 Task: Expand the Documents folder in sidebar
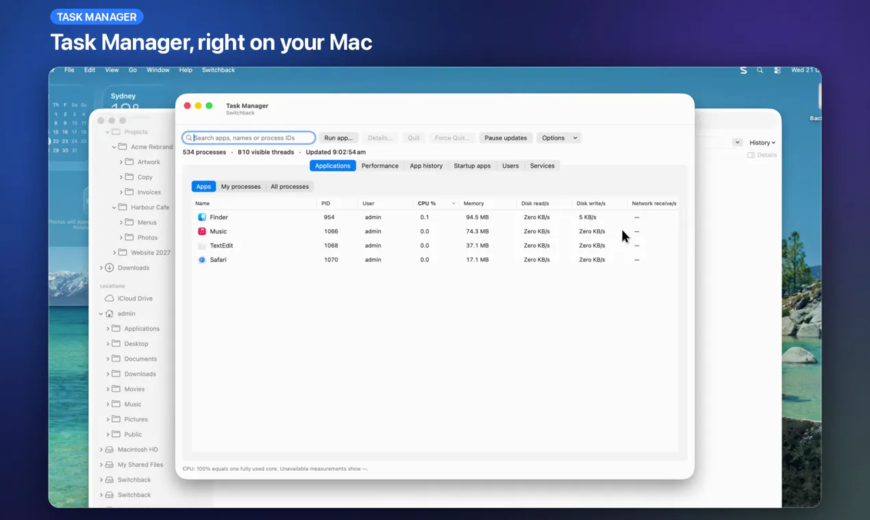pos(108,359)
